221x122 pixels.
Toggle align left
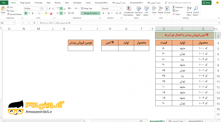click(58, 13)
